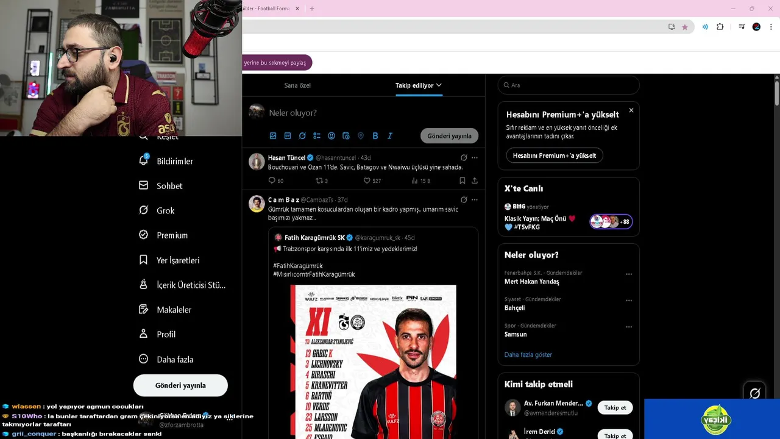The height and width of the screenshot is (439, 780).
Task: Click the install/cast icon in address bar
Action: [672, 27]
